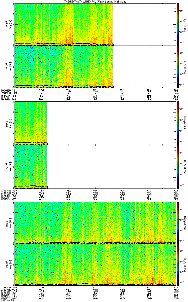The width and height of the screenshot is (188, 302).
Task: Click the PSD color bar beside THD B-parallel
Action: coord(178,167)
